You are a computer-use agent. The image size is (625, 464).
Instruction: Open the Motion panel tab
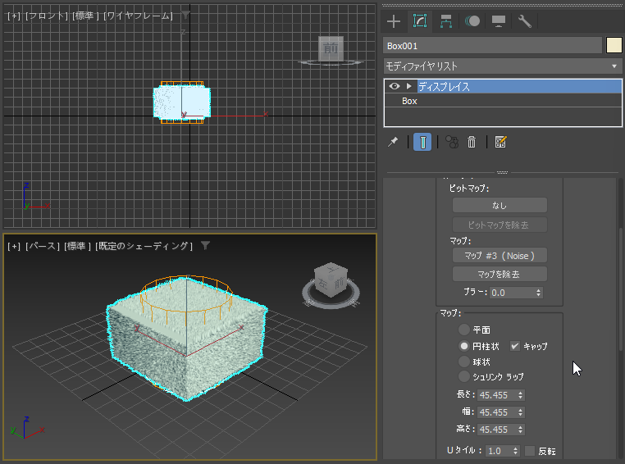tap(472, 21)
